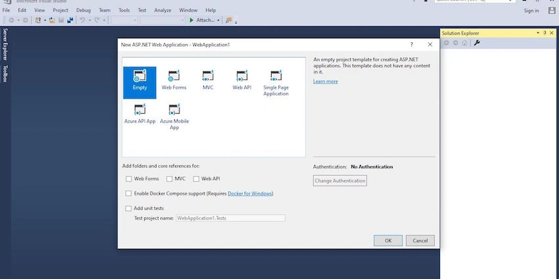Select the Web Forms template icon
The height and width of the screenshot is (279, 559).
[x=174, y=76]
